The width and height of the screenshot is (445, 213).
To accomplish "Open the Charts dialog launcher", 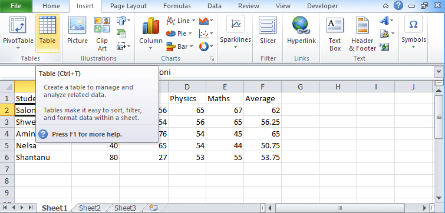I will (212, 59).
